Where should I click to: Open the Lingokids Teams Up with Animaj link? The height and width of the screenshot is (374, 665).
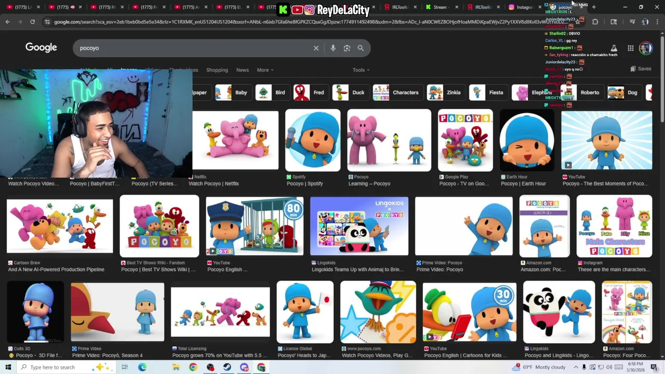click(357, 270)
